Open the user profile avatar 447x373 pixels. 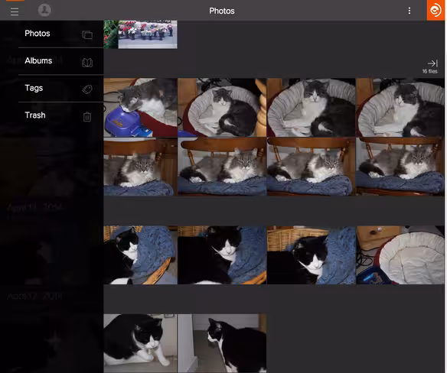(x=44, y=10)
